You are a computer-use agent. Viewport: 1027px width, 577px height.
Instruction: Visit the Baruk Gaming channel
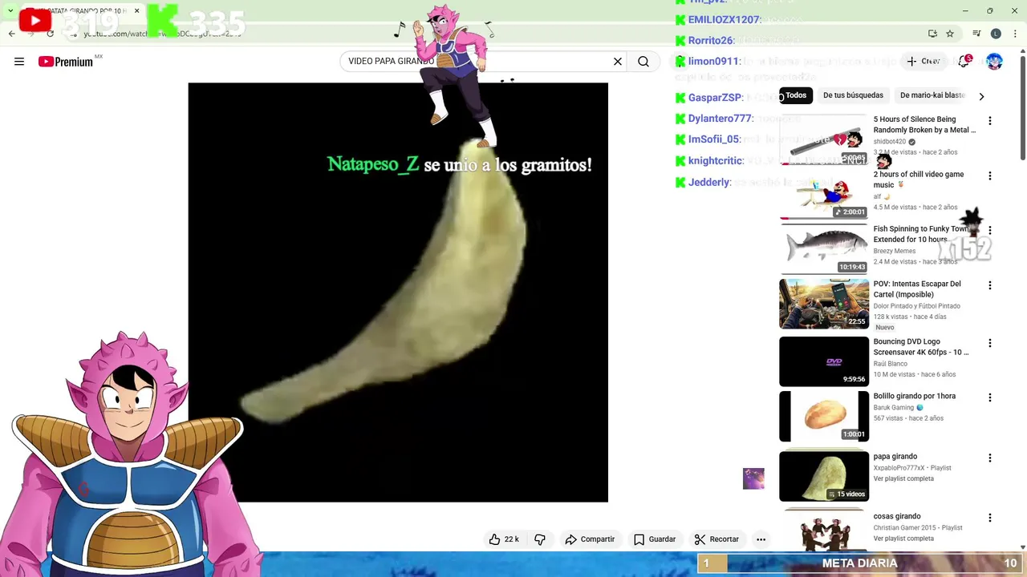tap(894, 407)
